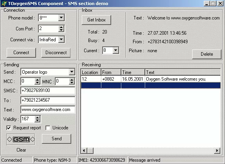The width and height of the screenshot is (225, 164).
Task: Click the Get Inbox button
Action: tap(96, 20)
